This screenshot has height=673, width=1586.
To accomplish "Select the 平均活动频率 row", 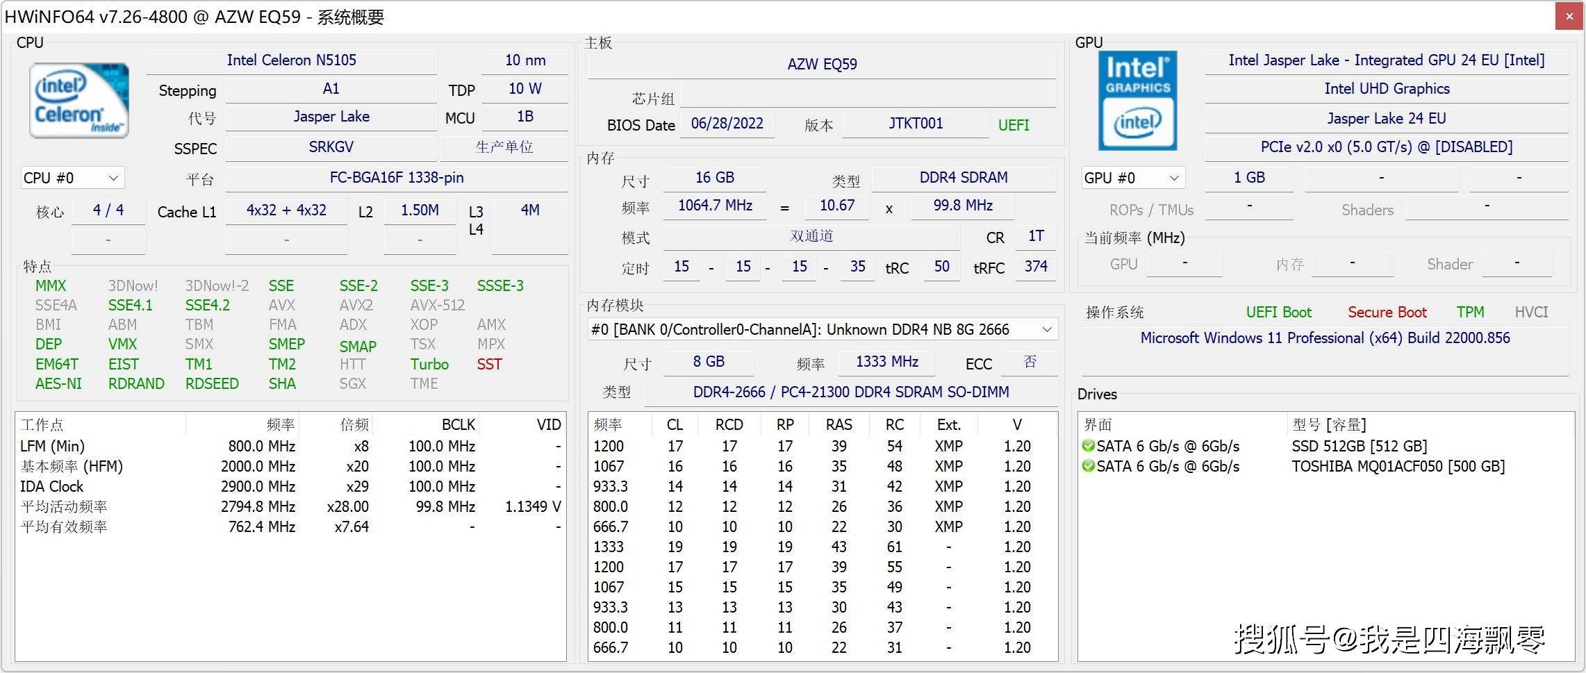I will (x=290, y=506).
